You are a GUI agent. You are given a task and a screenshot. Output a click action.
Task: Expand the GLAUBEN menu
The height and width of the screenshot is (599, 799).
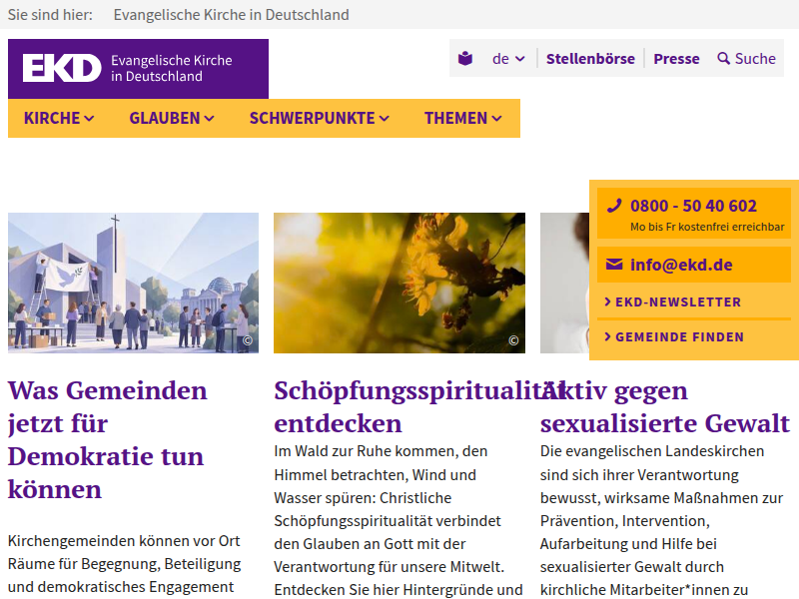[x=172, y=118]
